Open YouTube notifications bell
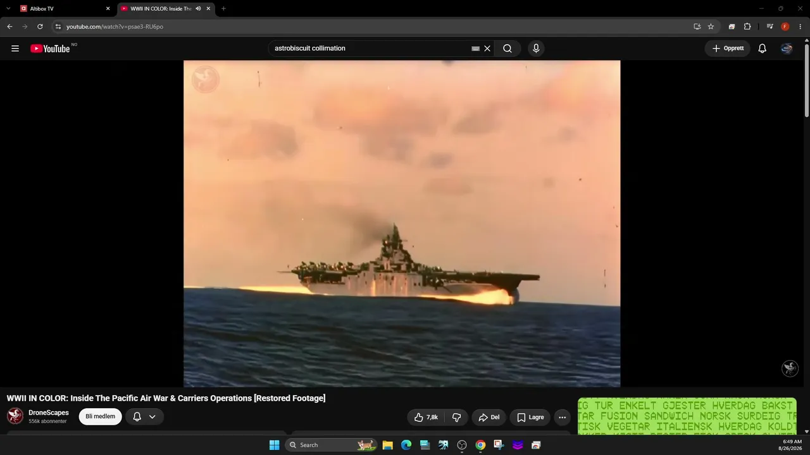 coord(763,49)
